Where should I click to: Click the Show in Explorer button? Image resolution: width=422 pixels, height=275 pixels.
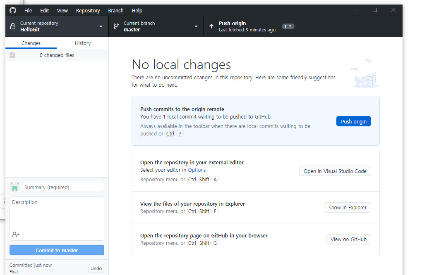point(348,207)
